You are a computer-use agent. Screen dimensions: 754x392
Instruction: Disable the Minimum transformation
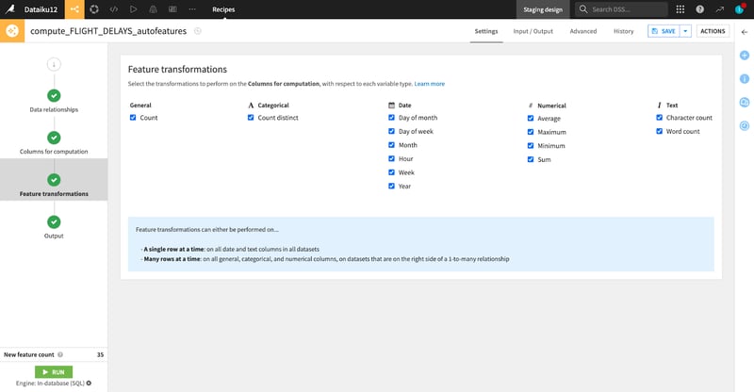coord(531,145)
